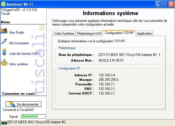This screenshot has height=126, width=175.
Task: Click the Se déconnecter button
Action: (23, 104)
